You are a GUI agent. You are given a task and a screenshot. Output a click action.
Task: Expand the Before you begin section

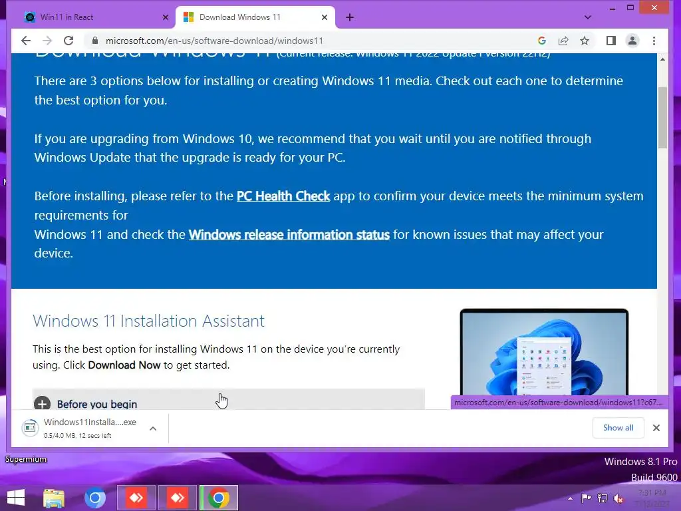point(229,399)
